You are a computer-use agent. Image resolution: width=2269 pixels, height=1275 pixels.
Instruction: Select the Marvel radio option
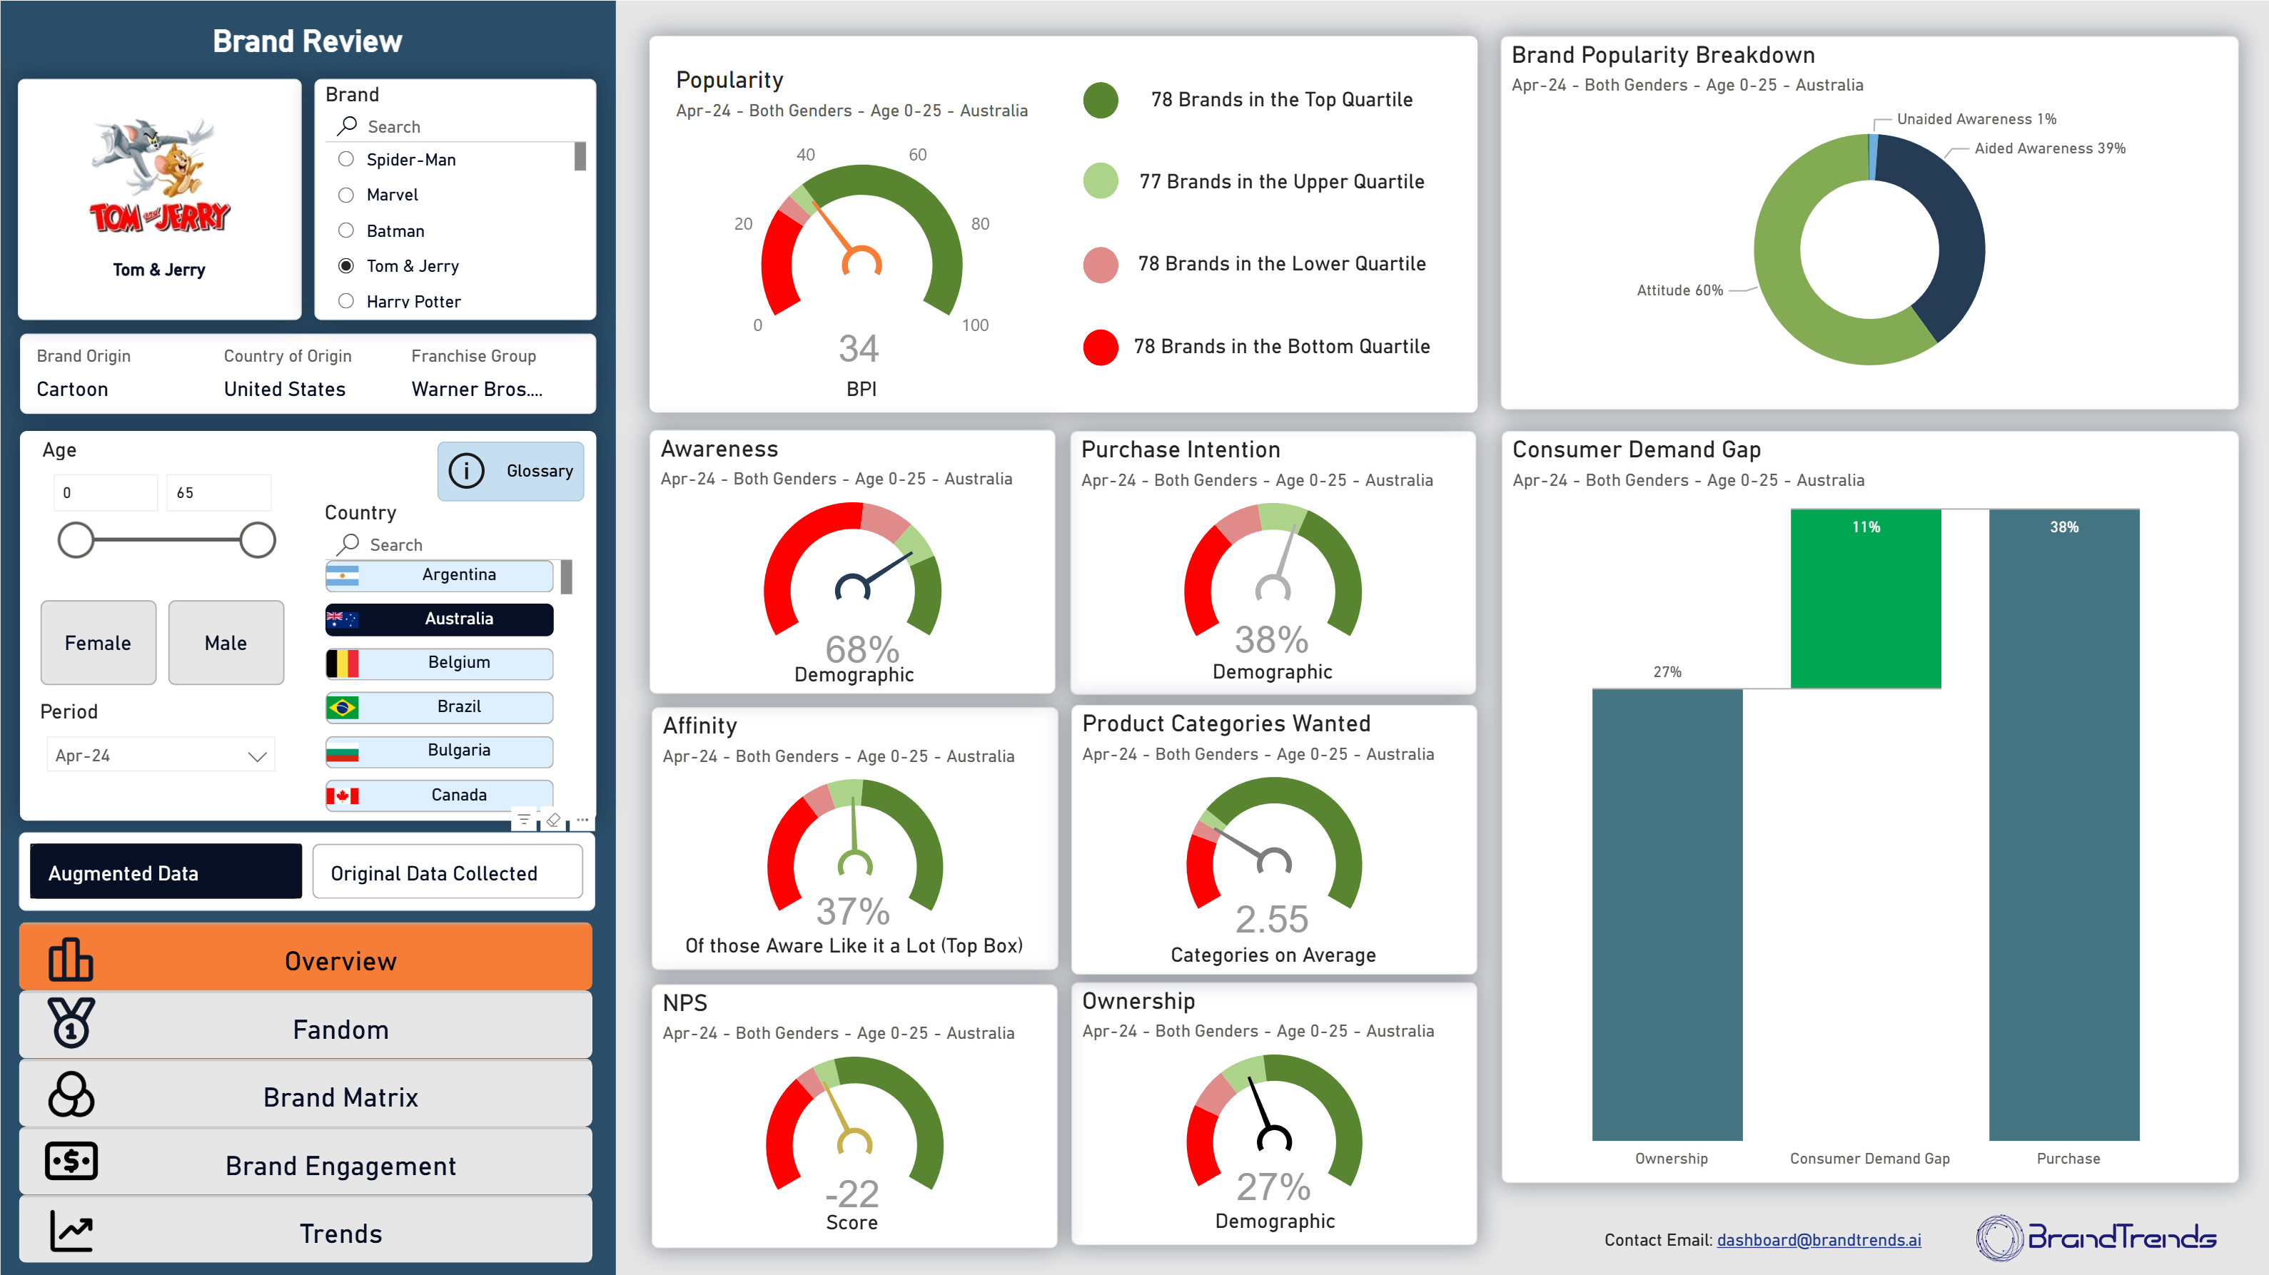click(x=346, y=195)
